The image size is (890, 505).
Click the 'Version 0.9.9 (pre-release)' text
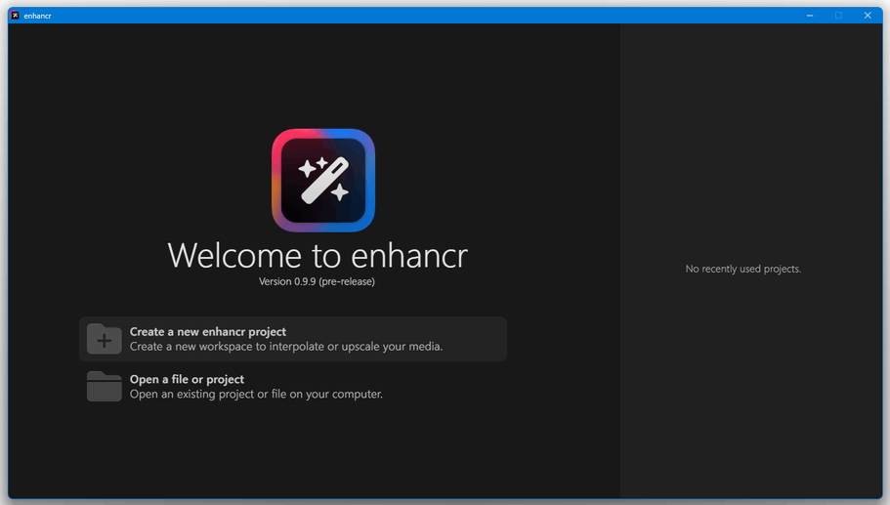point(317,281)
